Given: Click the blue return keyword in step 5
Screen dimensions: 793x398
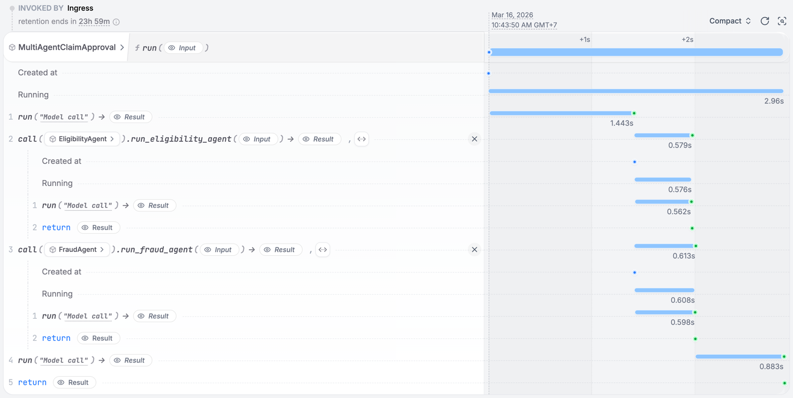Looking at the screenshot, I should click(x=32, y=383).
